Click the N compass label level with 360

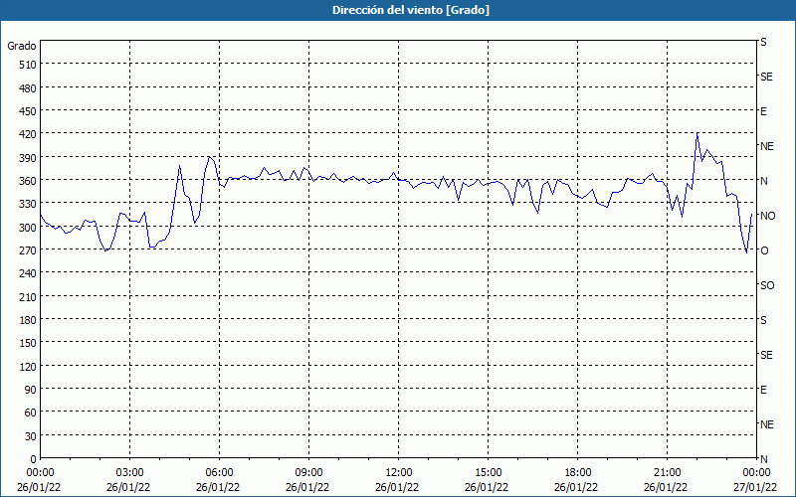pyautogui.click(x=763, y=181)
